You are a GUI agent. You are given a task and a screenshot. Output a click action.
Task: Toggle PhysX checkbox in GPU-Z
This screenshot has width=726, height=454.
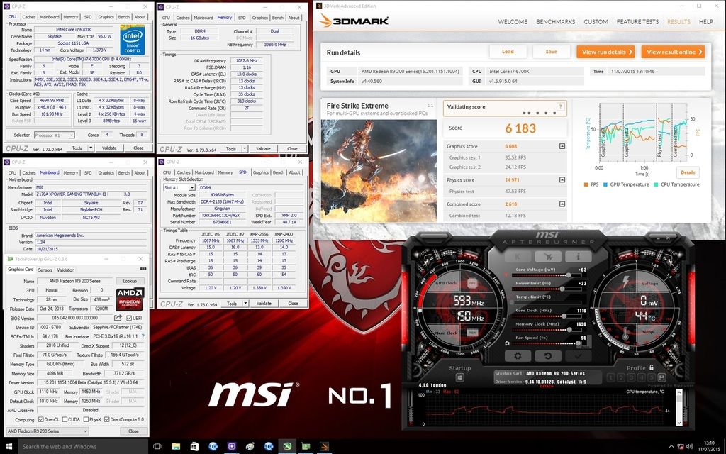(86, 420)
